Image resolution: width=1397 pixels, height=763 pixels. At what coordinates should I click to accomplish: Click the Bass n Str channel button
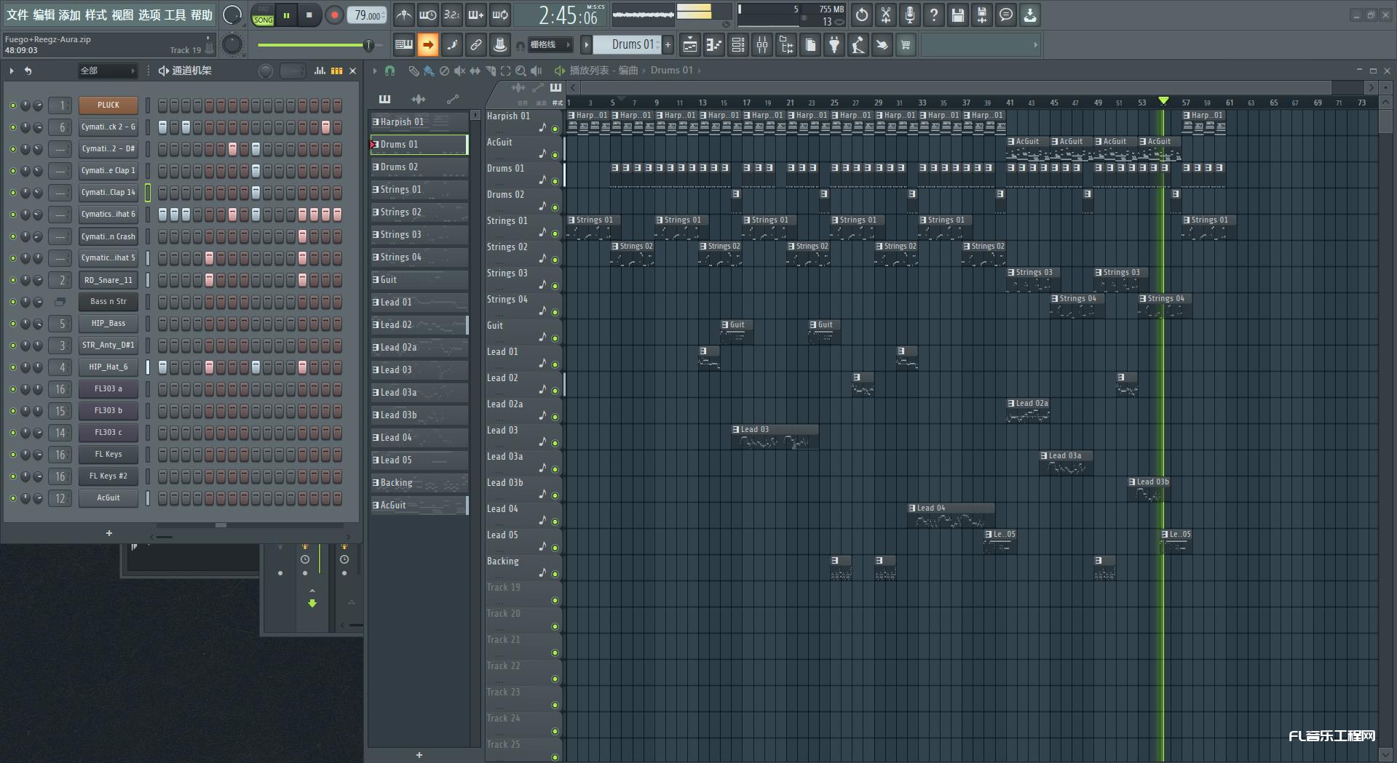tap(108, 302)
